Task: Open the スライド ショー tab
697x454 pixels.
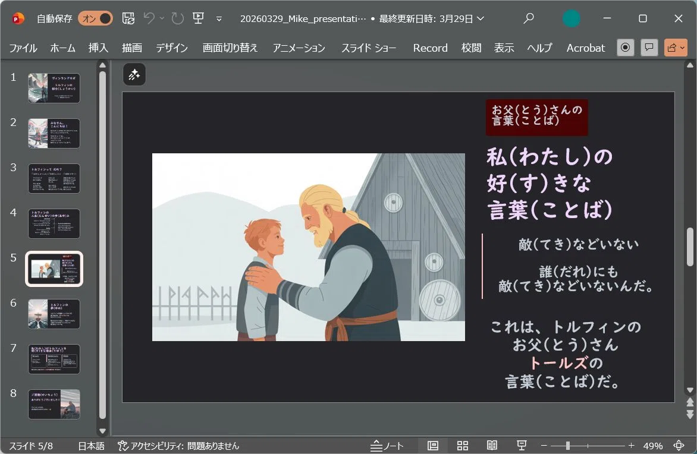Action: [x=369, y=48]
